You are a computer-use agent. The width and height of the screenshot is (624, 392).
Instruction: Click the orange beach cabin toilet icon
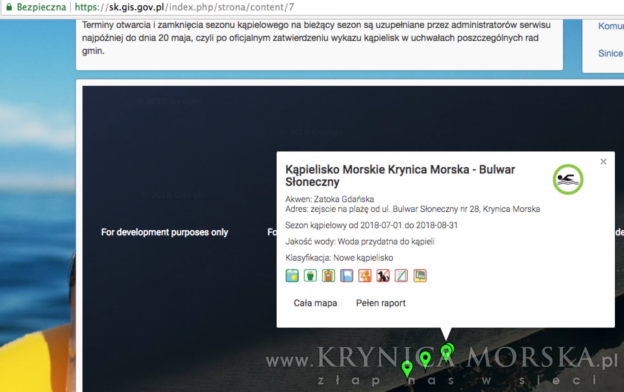[328, 276]
